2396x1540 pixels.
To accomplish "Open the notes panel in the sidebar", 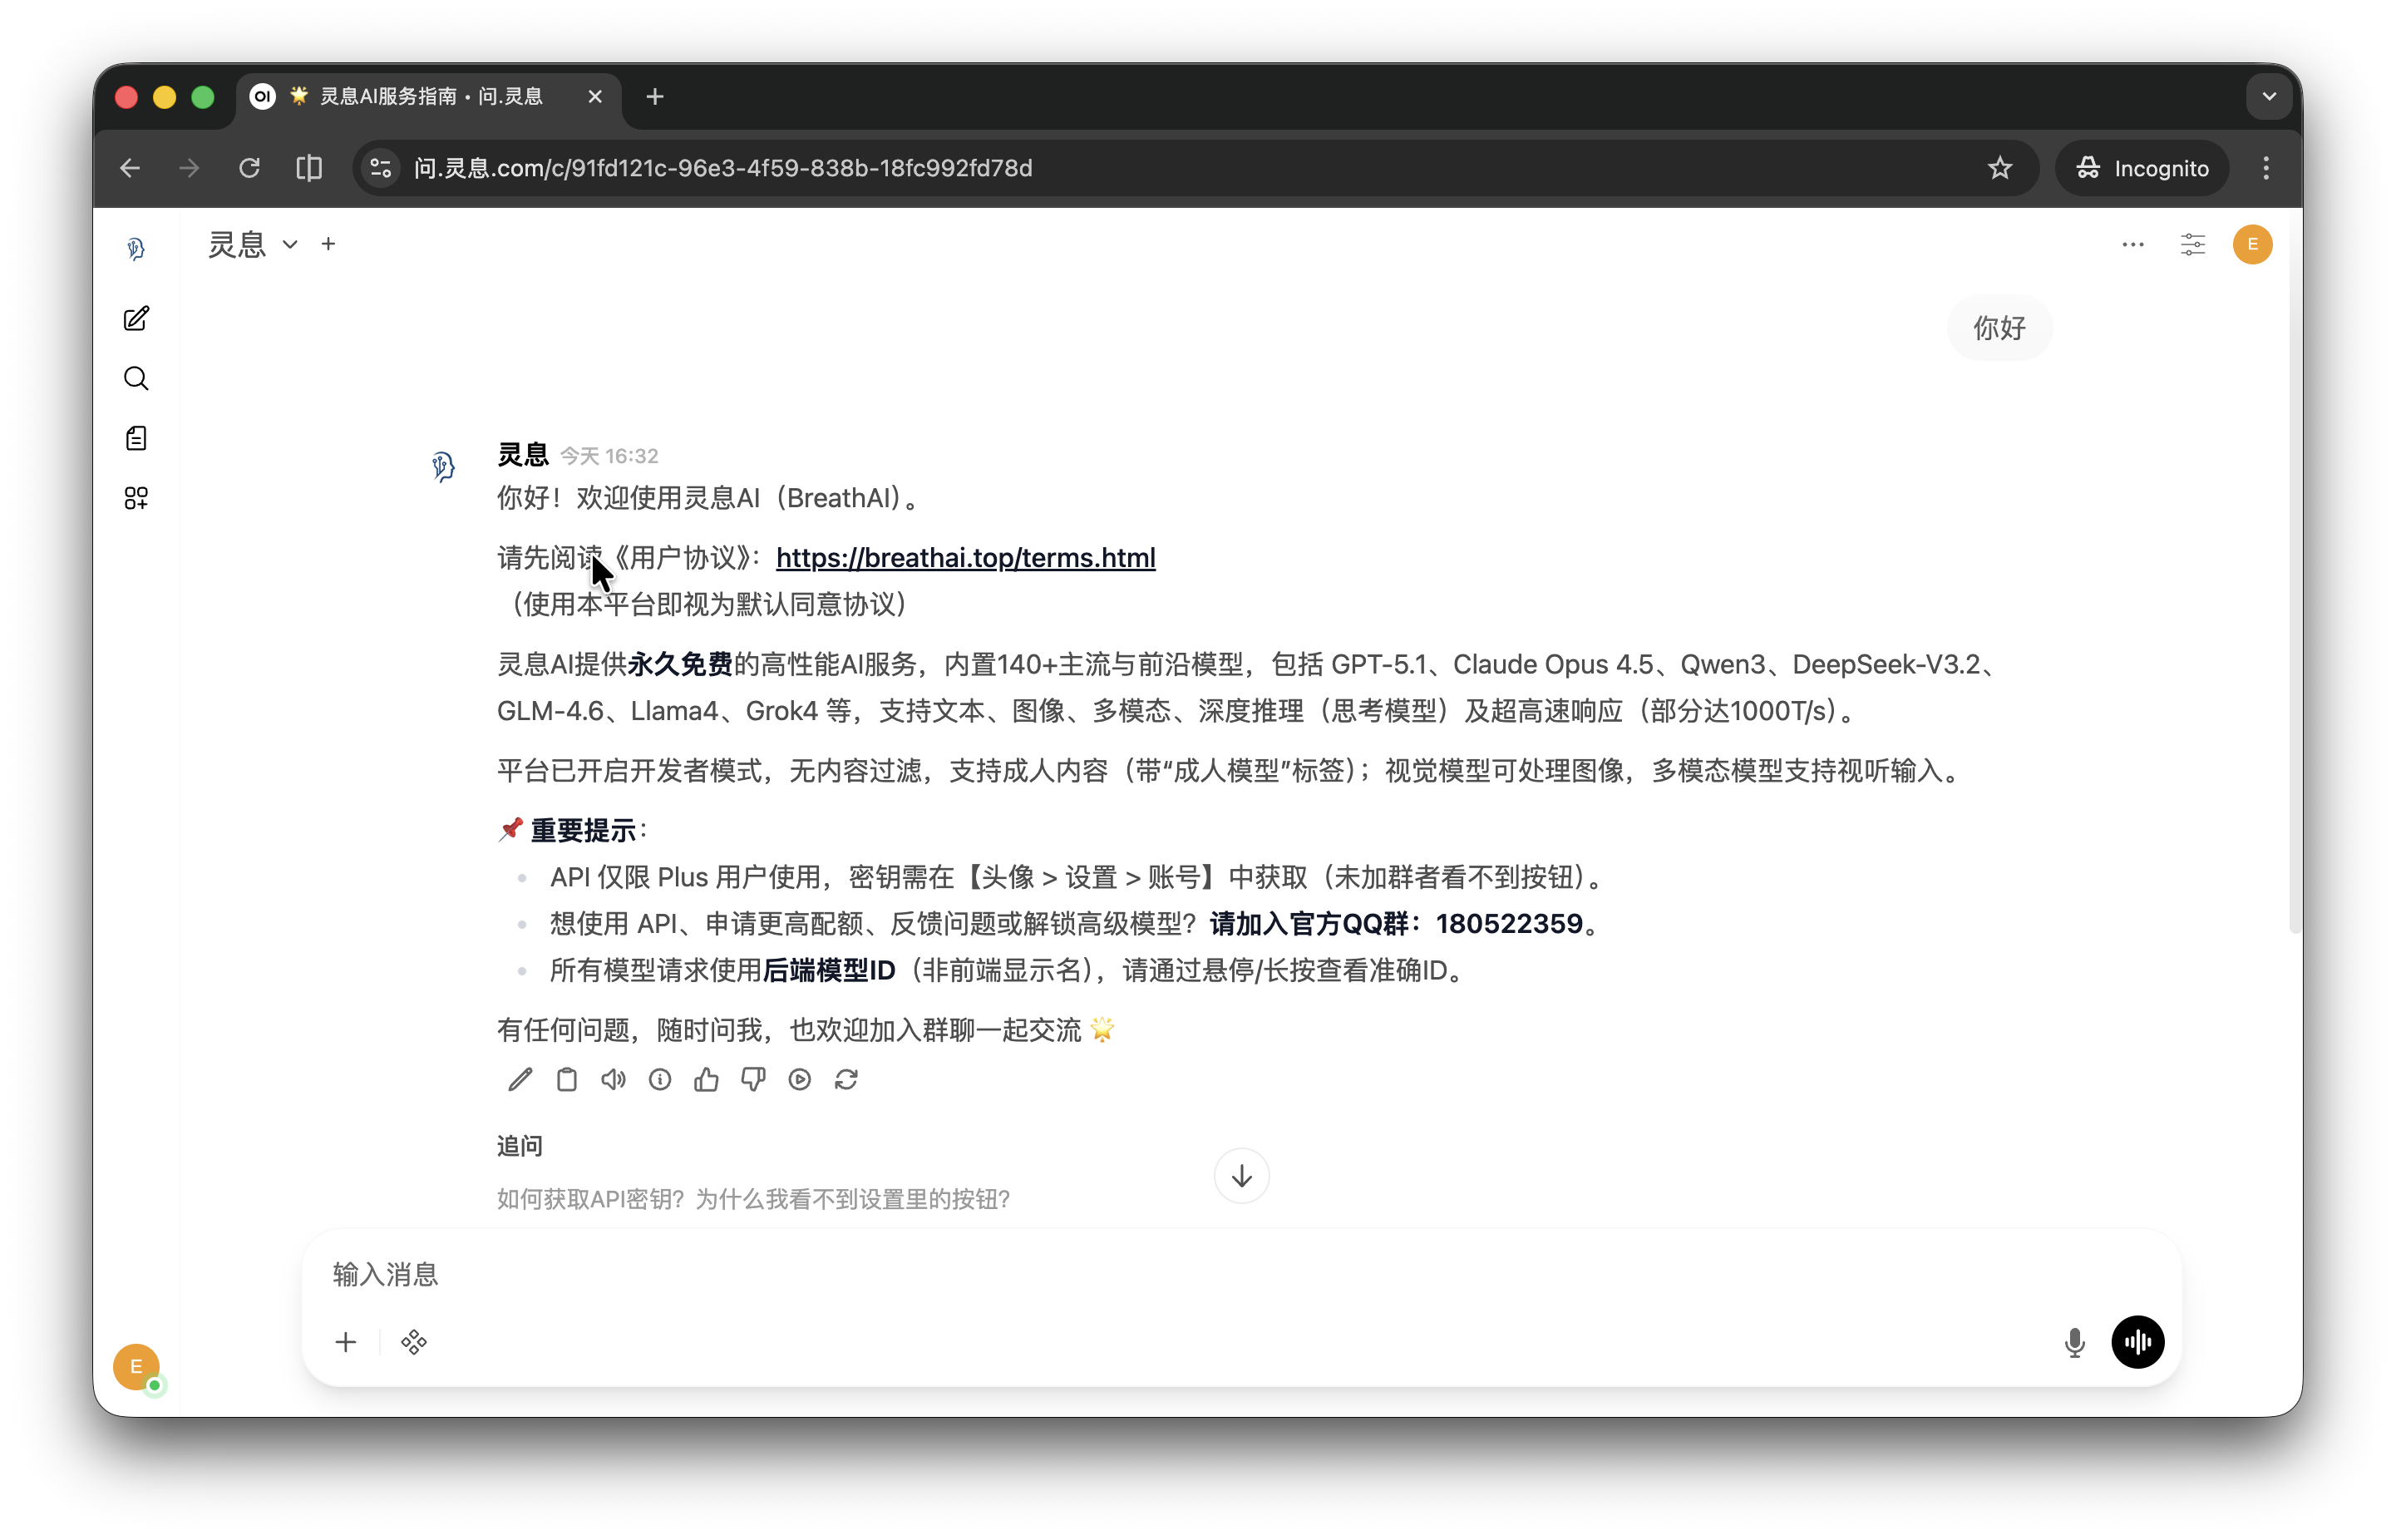I will 137,437.
